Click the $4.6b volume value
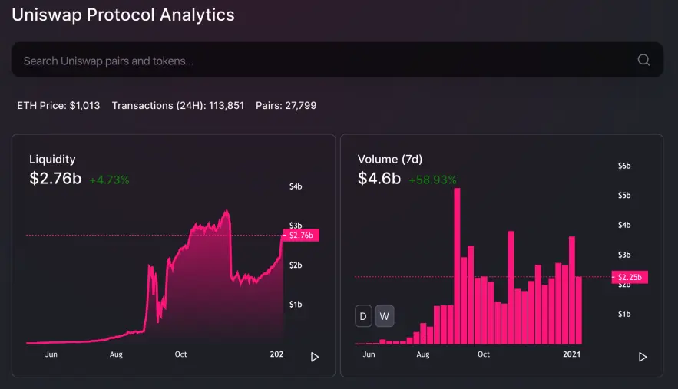 [x=379, y=179]
